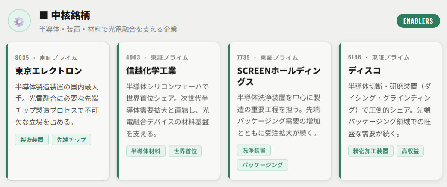The image size is (447, 187).
Task: Click the gear icon beside 中核銘柄
Action: pyautogui.click(x=19, y=21)
